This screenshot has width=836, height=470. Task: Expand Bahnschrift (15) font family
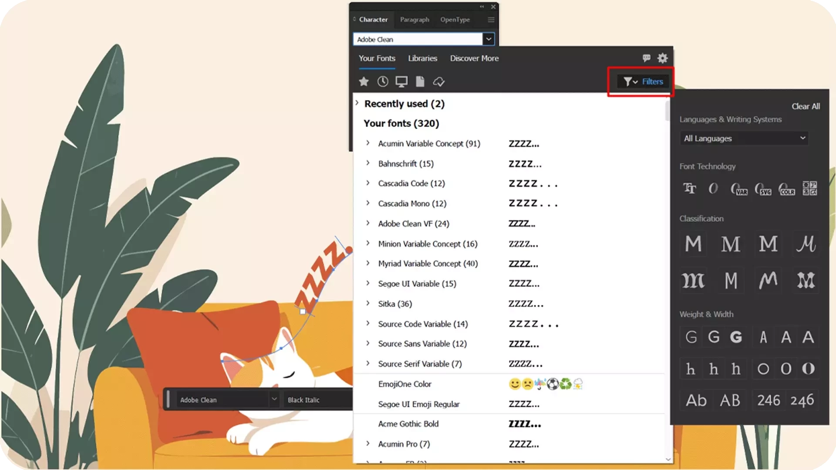(x=368, y=163)
